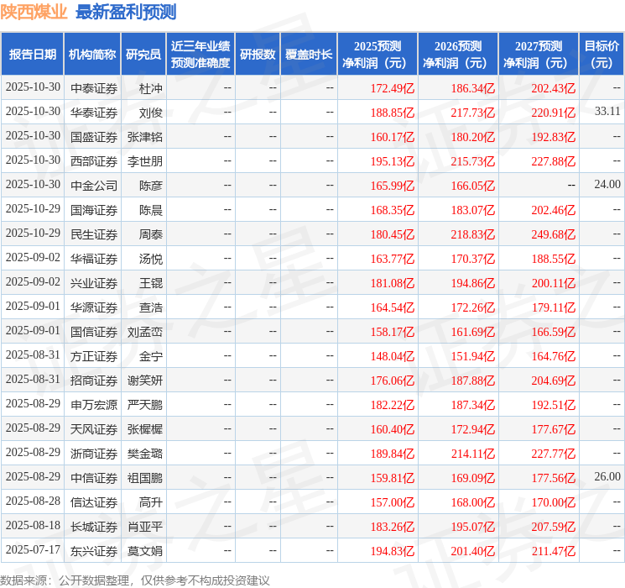Click researcher name 张津铭
Image resolution: width=625 pixels, height=588 pixels.
(x=144, y=137)
